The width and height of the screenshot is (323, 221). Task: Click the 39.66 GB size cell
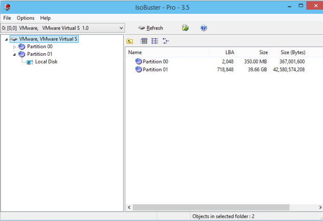257,70
